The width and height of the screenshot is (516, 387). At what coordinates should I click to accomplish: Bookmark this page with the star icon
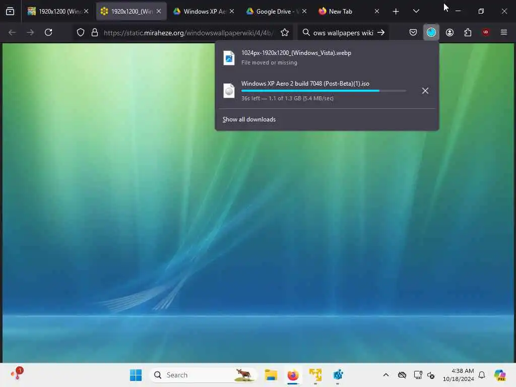point(285,32)
